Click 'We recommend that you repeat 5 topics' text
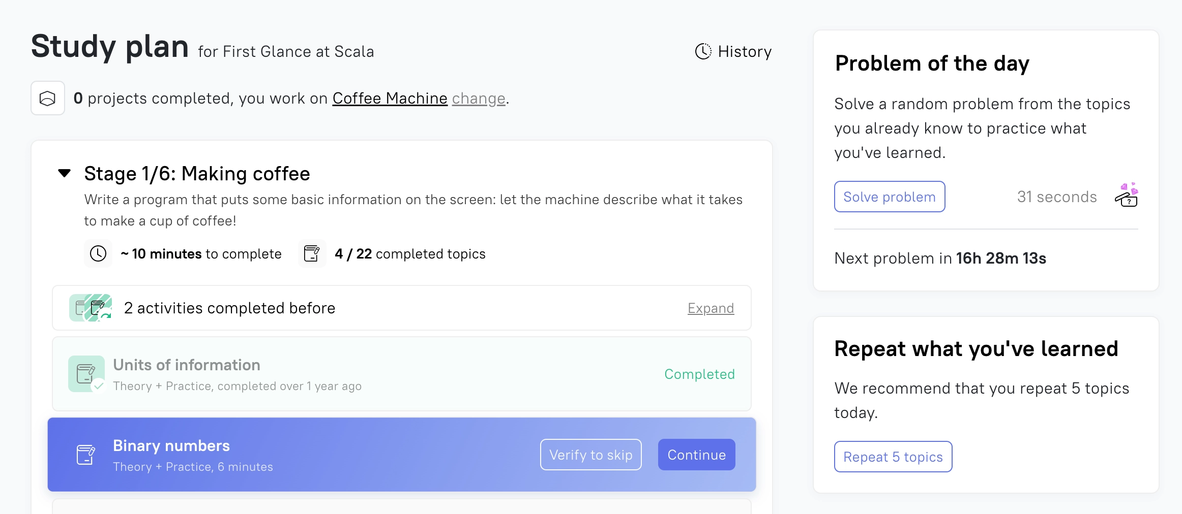The height and width of the screenshot is (514, 1182). (x=982, y=389)
